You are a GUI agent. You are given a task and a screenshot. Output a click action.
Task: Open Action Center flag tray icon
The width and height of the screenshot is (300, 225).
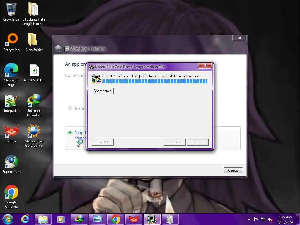click(x=256, y=219)
